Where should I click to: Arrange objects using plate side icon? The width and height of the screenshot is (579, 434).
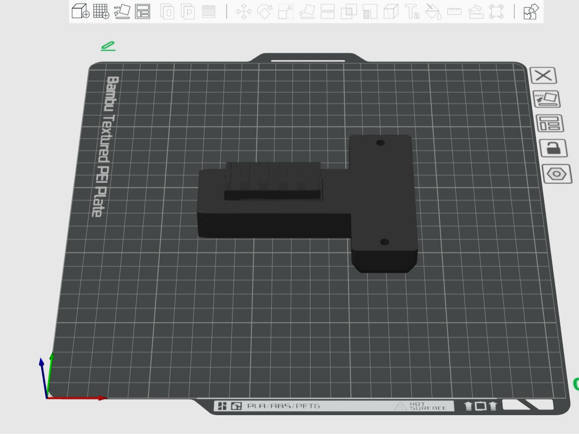(x=550, y=124)
